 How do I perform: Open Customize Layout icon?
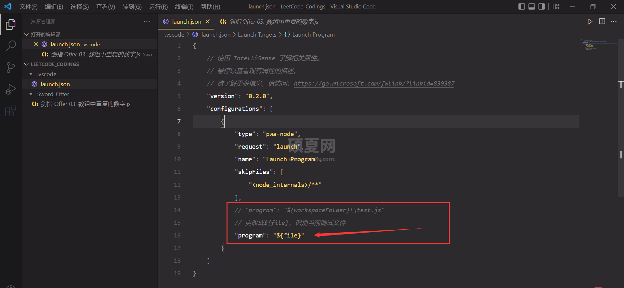(556, 6)
